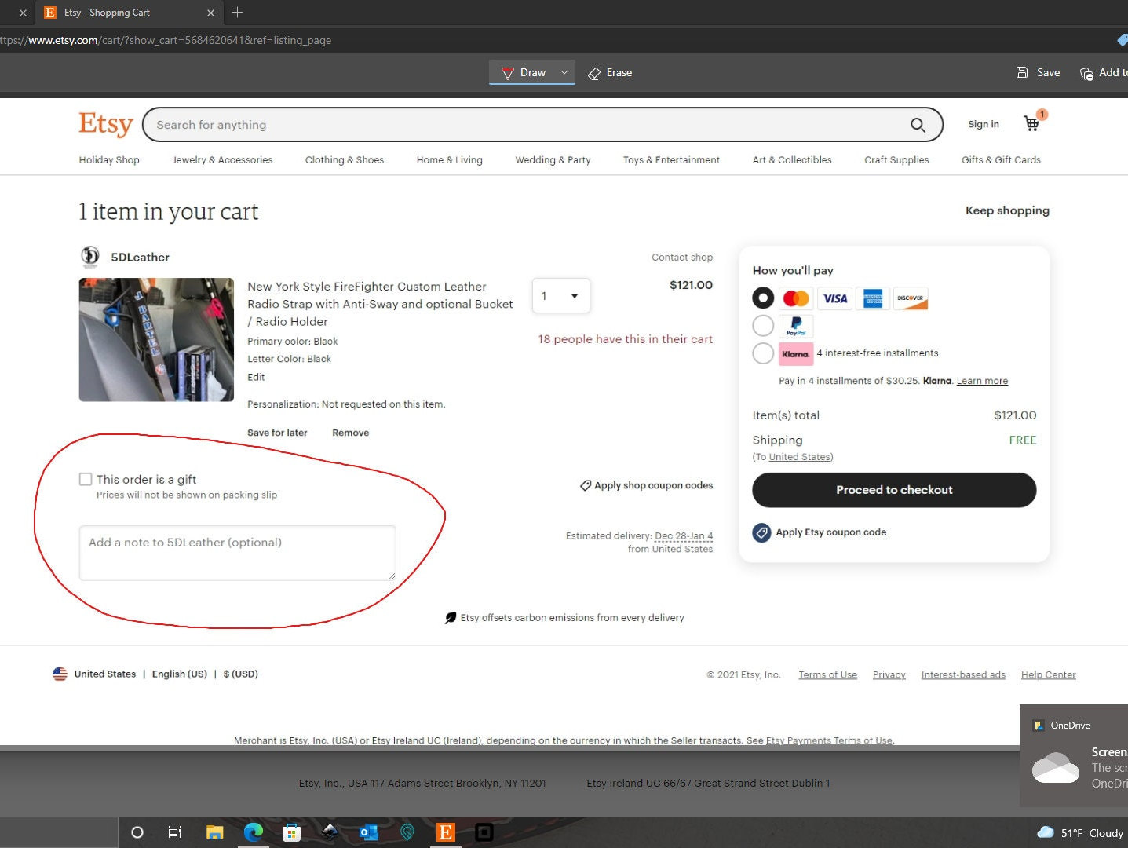Screen dimensions: 1128x848
Task: Click Klarna Learn more link
Action: pyautogui.click(x=982, y=381)
